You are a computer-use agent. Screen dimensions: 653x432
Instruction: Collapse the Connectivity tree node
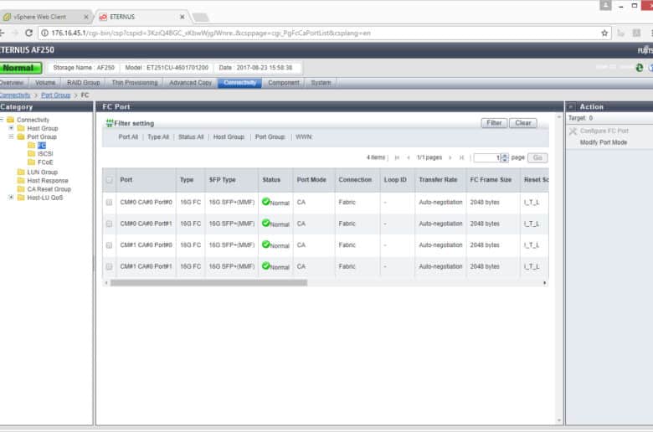click(2, 120)
